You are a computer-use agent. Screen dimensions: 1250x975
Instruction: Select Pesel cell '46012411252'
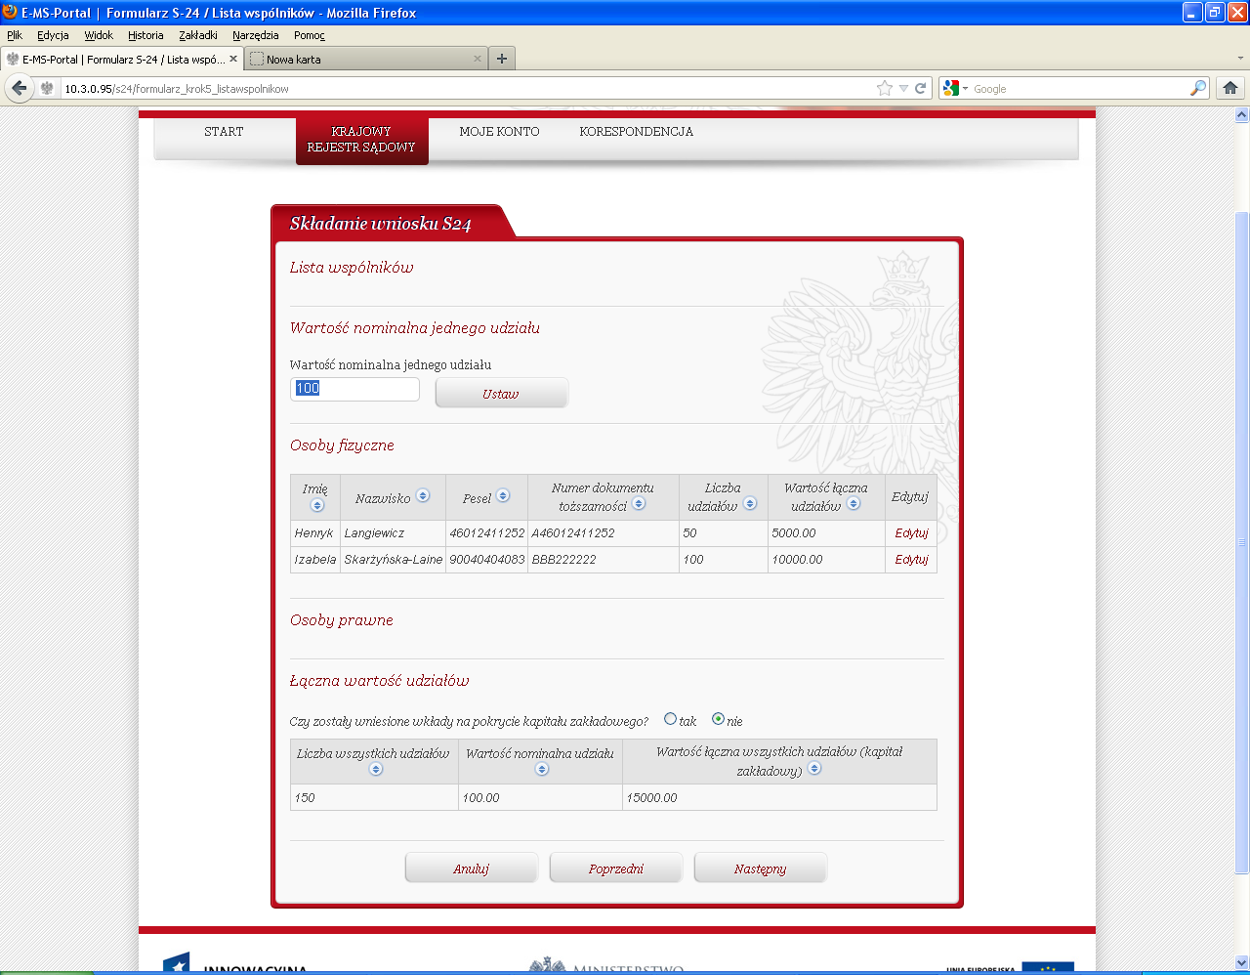pos(487,533)
